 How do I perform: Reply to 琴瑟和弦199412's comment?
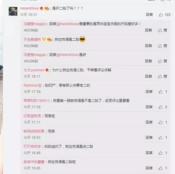[149, 107]
